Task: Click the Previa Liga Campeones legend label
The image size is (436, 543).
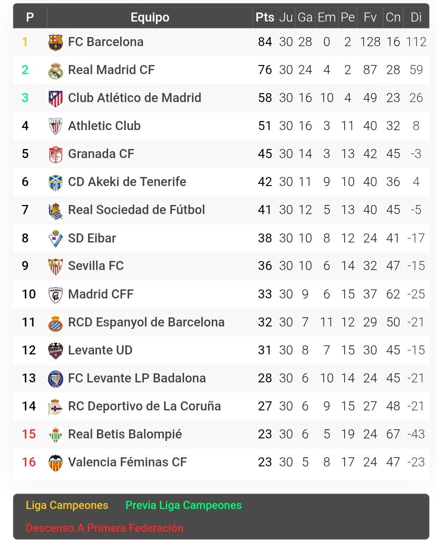Action: [x=184, y=505]
